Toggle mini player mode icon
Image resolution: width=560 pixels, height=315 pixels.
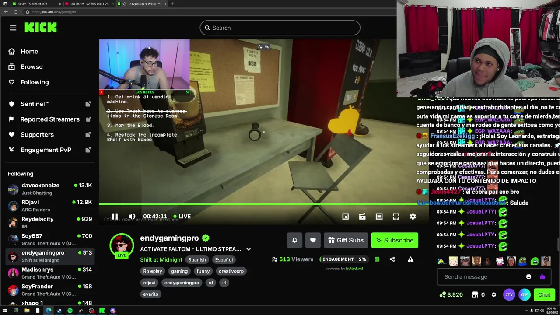click(x=345, y=217)
